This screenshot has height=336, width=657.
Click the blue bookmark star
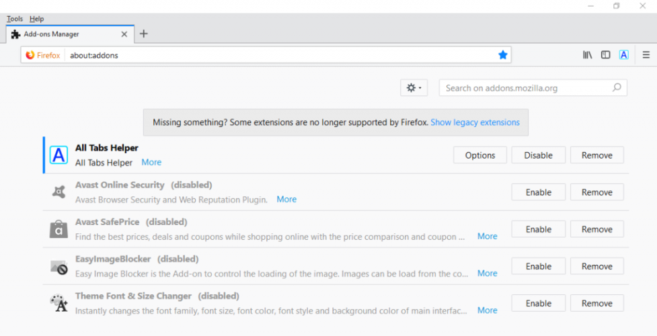pyautogui.click(x=503, y=55)
